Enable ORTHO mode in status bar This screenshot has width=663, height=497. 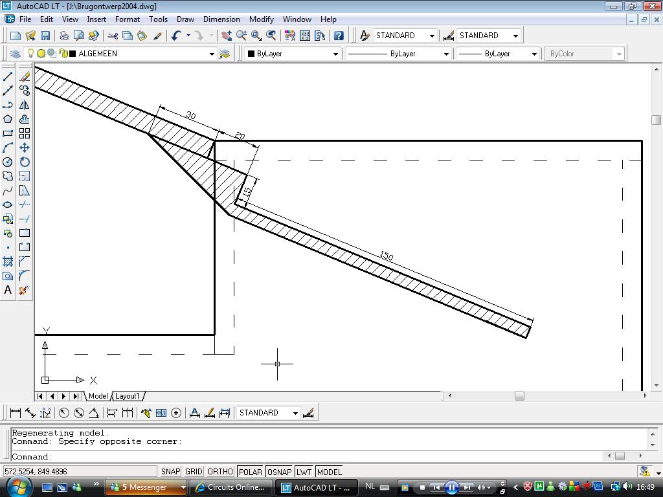tap(220, 472)
